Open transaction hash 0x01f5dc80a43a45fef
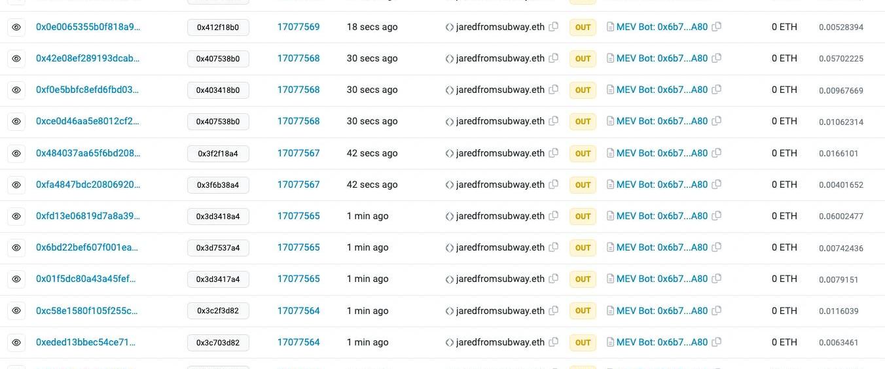The image size is (885, 369). [86, 279]
